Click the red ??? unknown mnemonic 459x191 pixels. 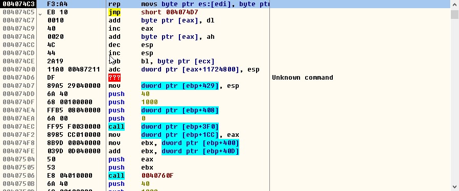tap(114, 78)
